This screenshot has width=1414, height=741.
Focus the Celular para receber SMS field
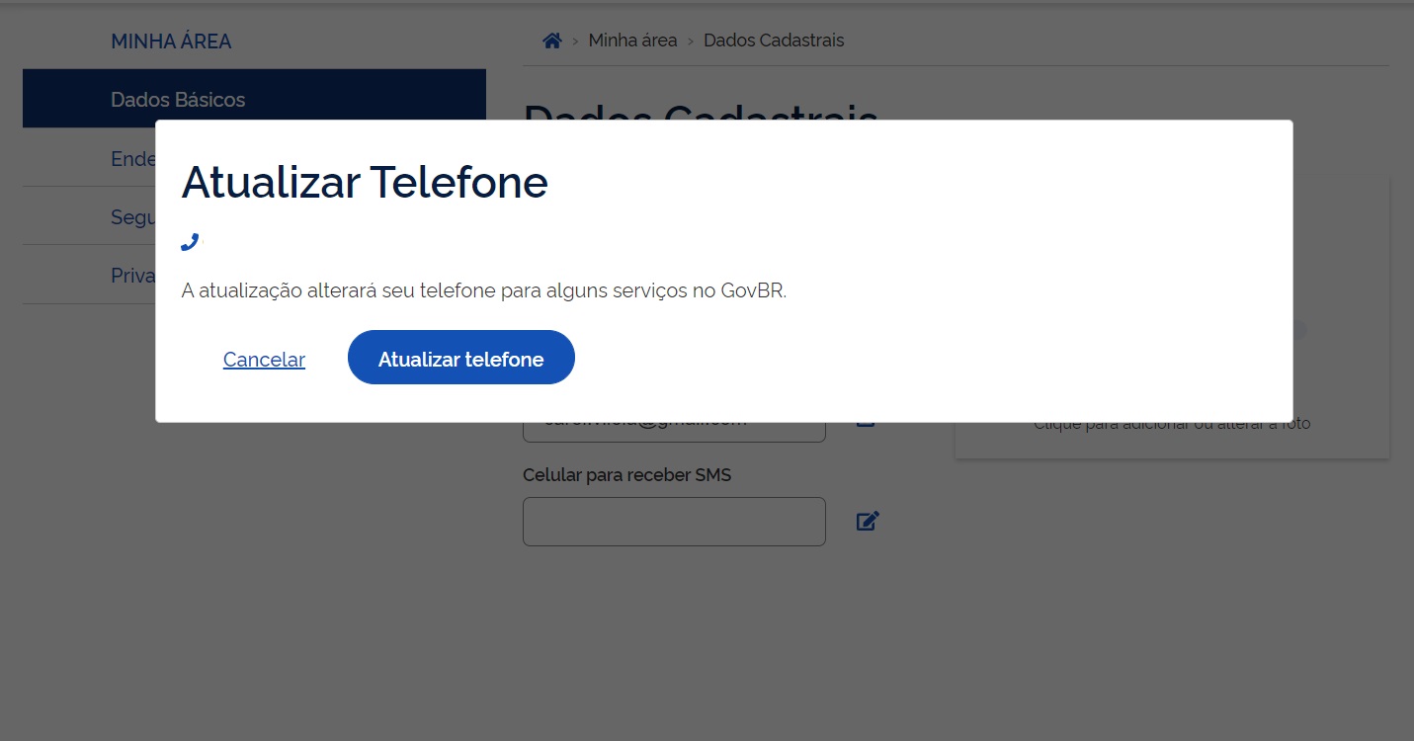(x=674, y=522)
